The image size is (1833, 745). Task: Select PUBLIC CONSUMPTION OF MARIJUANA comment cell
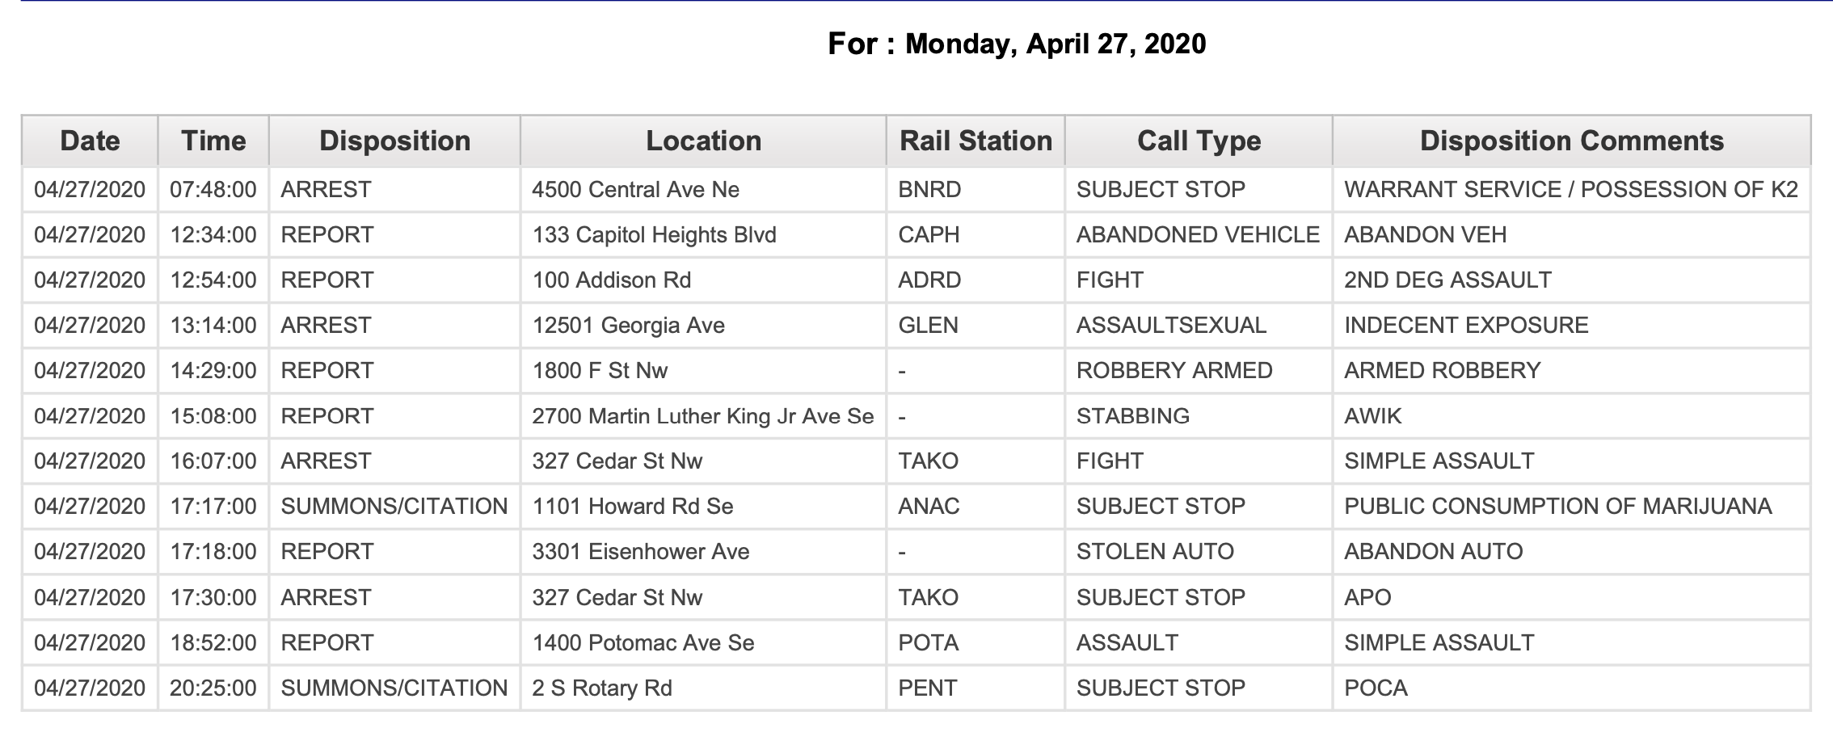pyautogui.click(x=1571, y=507)
